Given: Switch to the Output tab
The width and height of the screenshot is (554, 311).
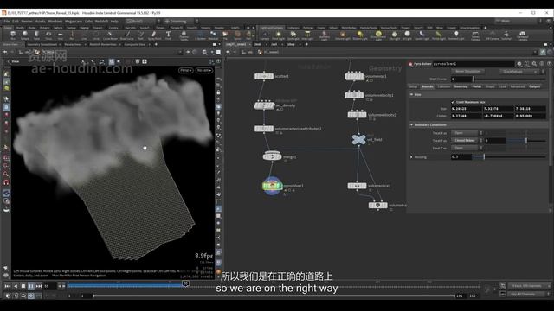Looking at the screenshot, I should click(534, 86).
